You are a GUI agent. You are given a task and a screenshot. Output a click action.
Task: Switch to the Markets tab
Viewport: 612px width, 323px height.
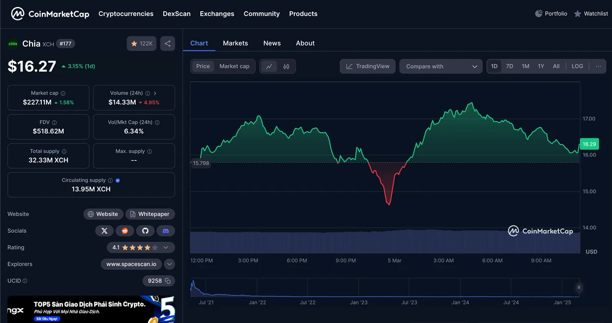[236, 43]
